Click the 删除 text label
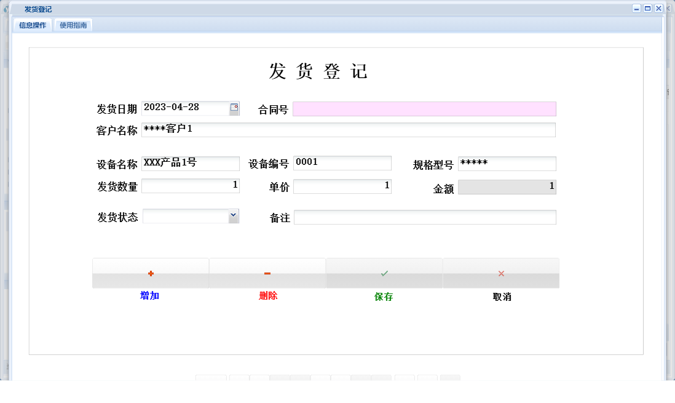The height and width of the screenshot is (403, 675). click(x=268, y=295)
